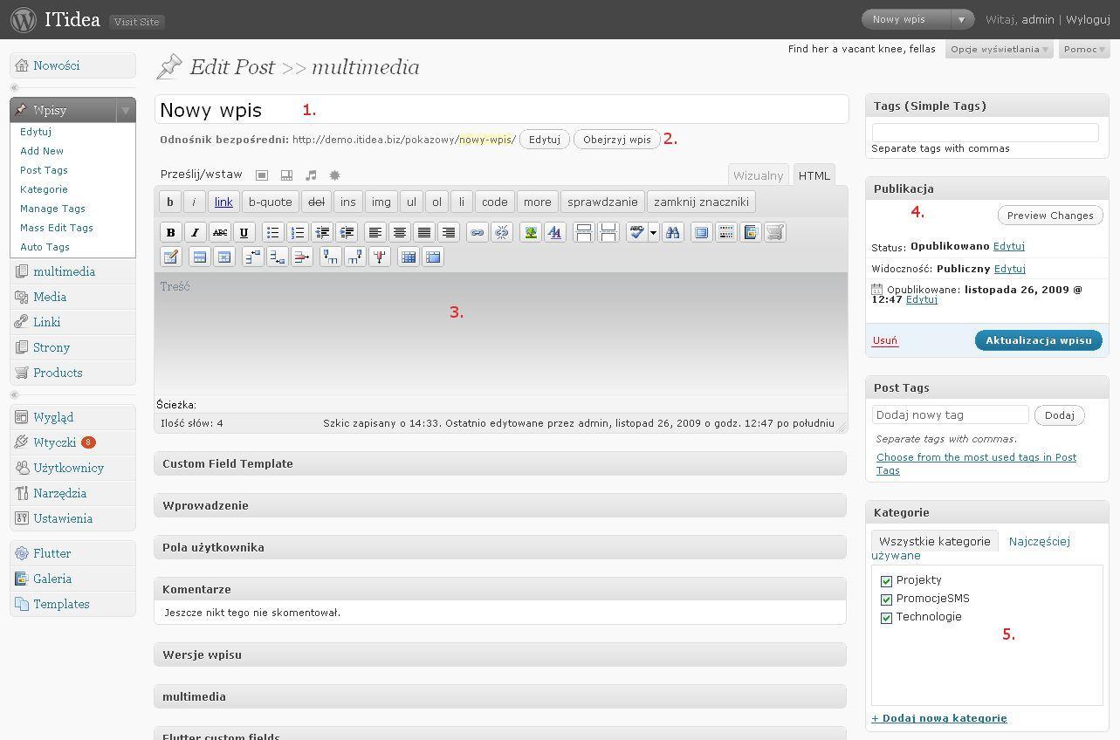The image size is (1120, 740).
Task: Click the b-quote HTML quicktag
Action: (x=271, y=202)
